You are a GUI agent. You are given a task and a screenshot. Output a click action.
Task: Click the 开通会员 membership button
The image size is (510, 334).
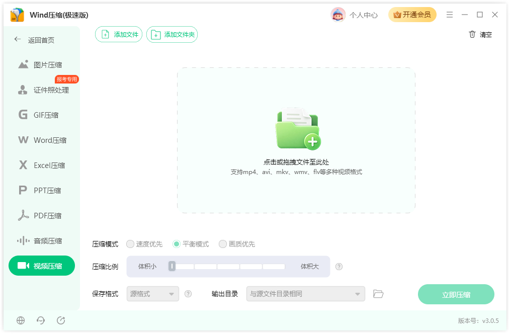[412, 15]
